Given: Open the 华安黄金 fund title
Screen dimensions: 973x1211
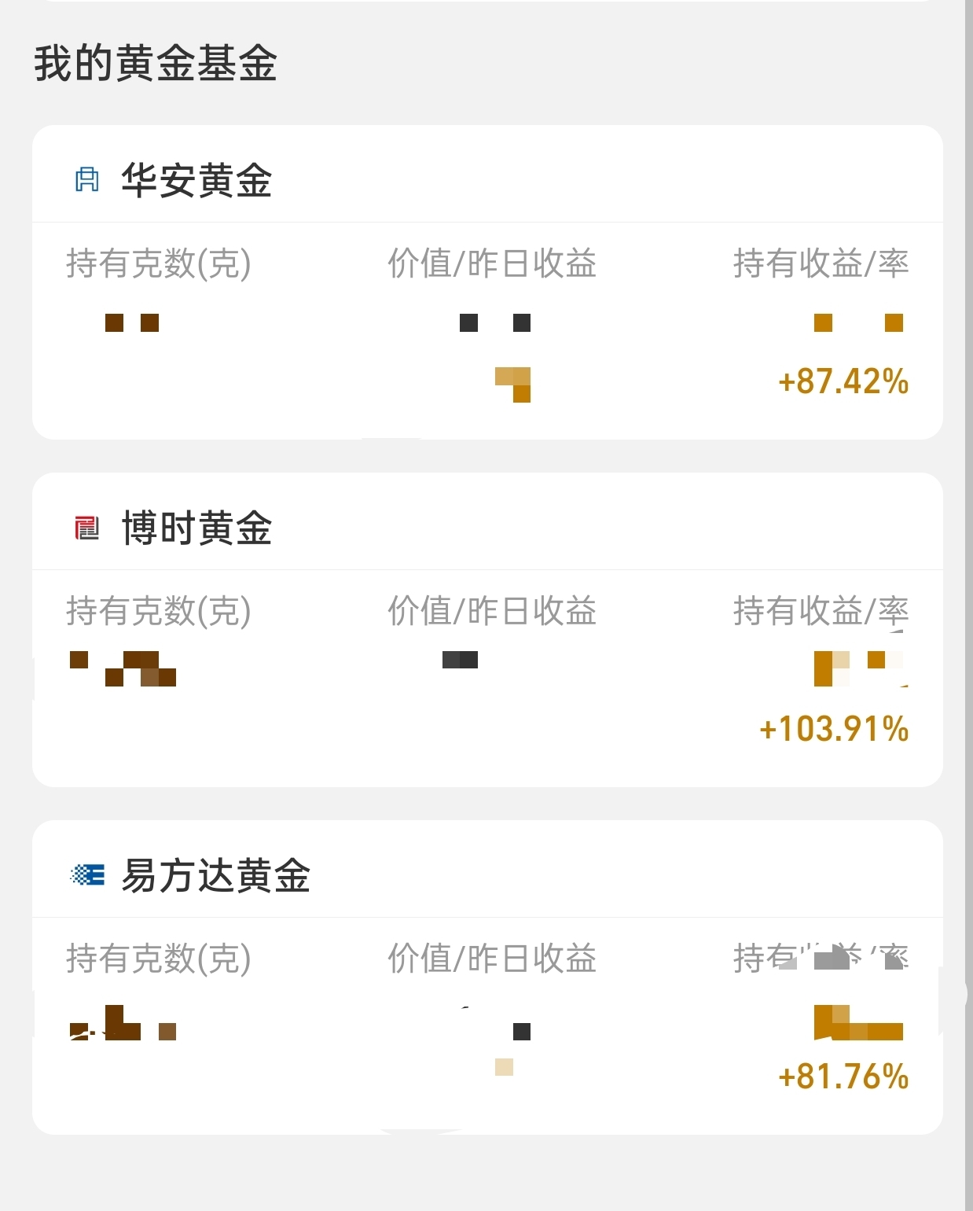Looking at the screenshot, I should (196, 180).
